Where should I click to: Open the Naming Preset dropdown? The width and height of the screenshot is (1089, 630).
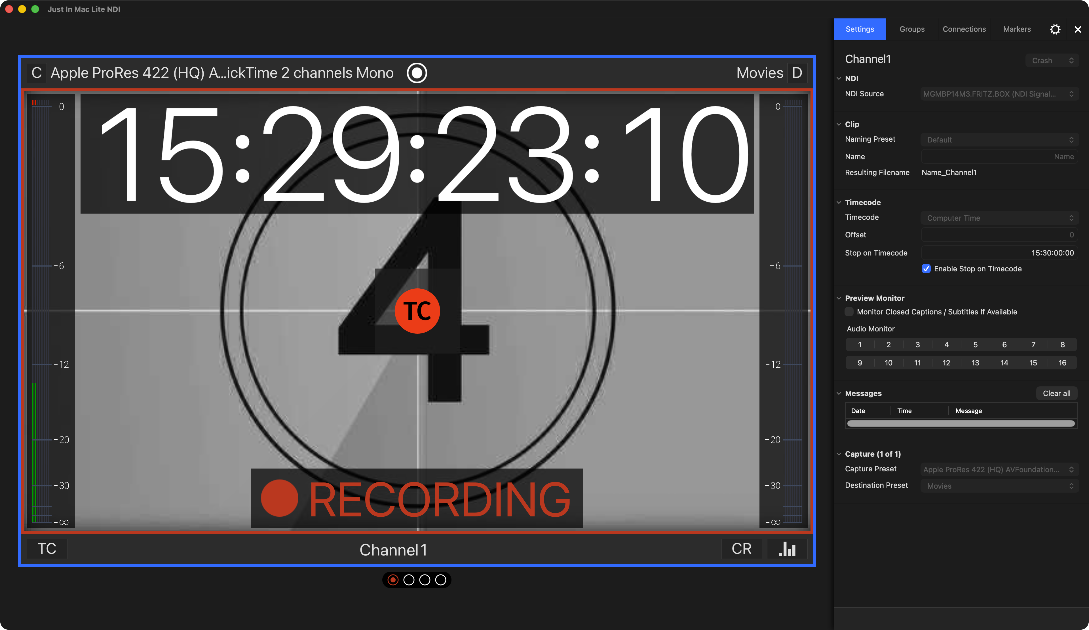point(999,140)
